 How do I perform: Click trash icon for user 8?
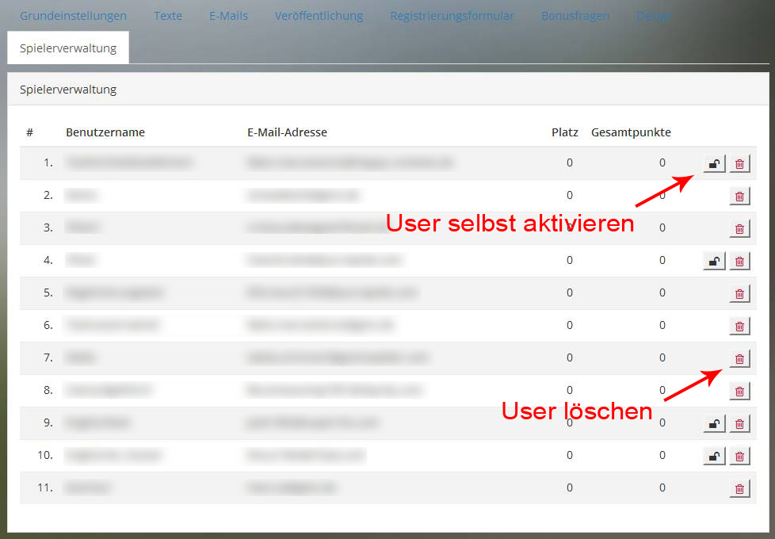tap(739, 391)
